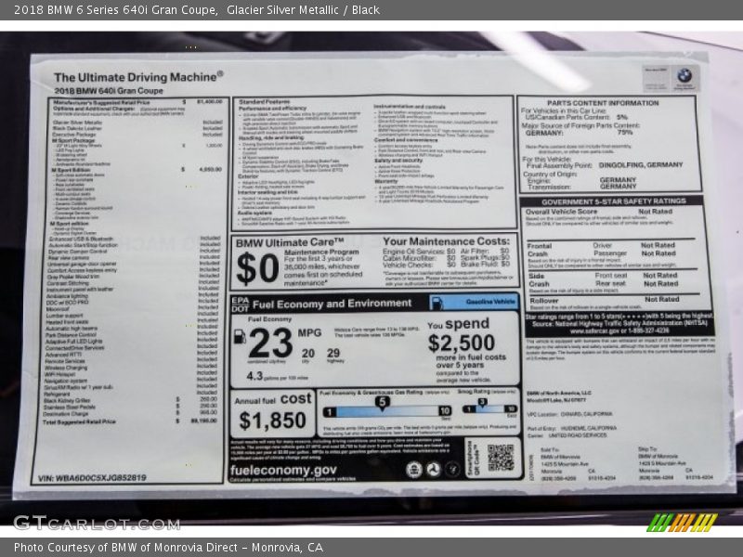This screenshot has width=743, height=557.
Task: Click the 'Navigation system' option row
Action: click(x=131, y=381)
